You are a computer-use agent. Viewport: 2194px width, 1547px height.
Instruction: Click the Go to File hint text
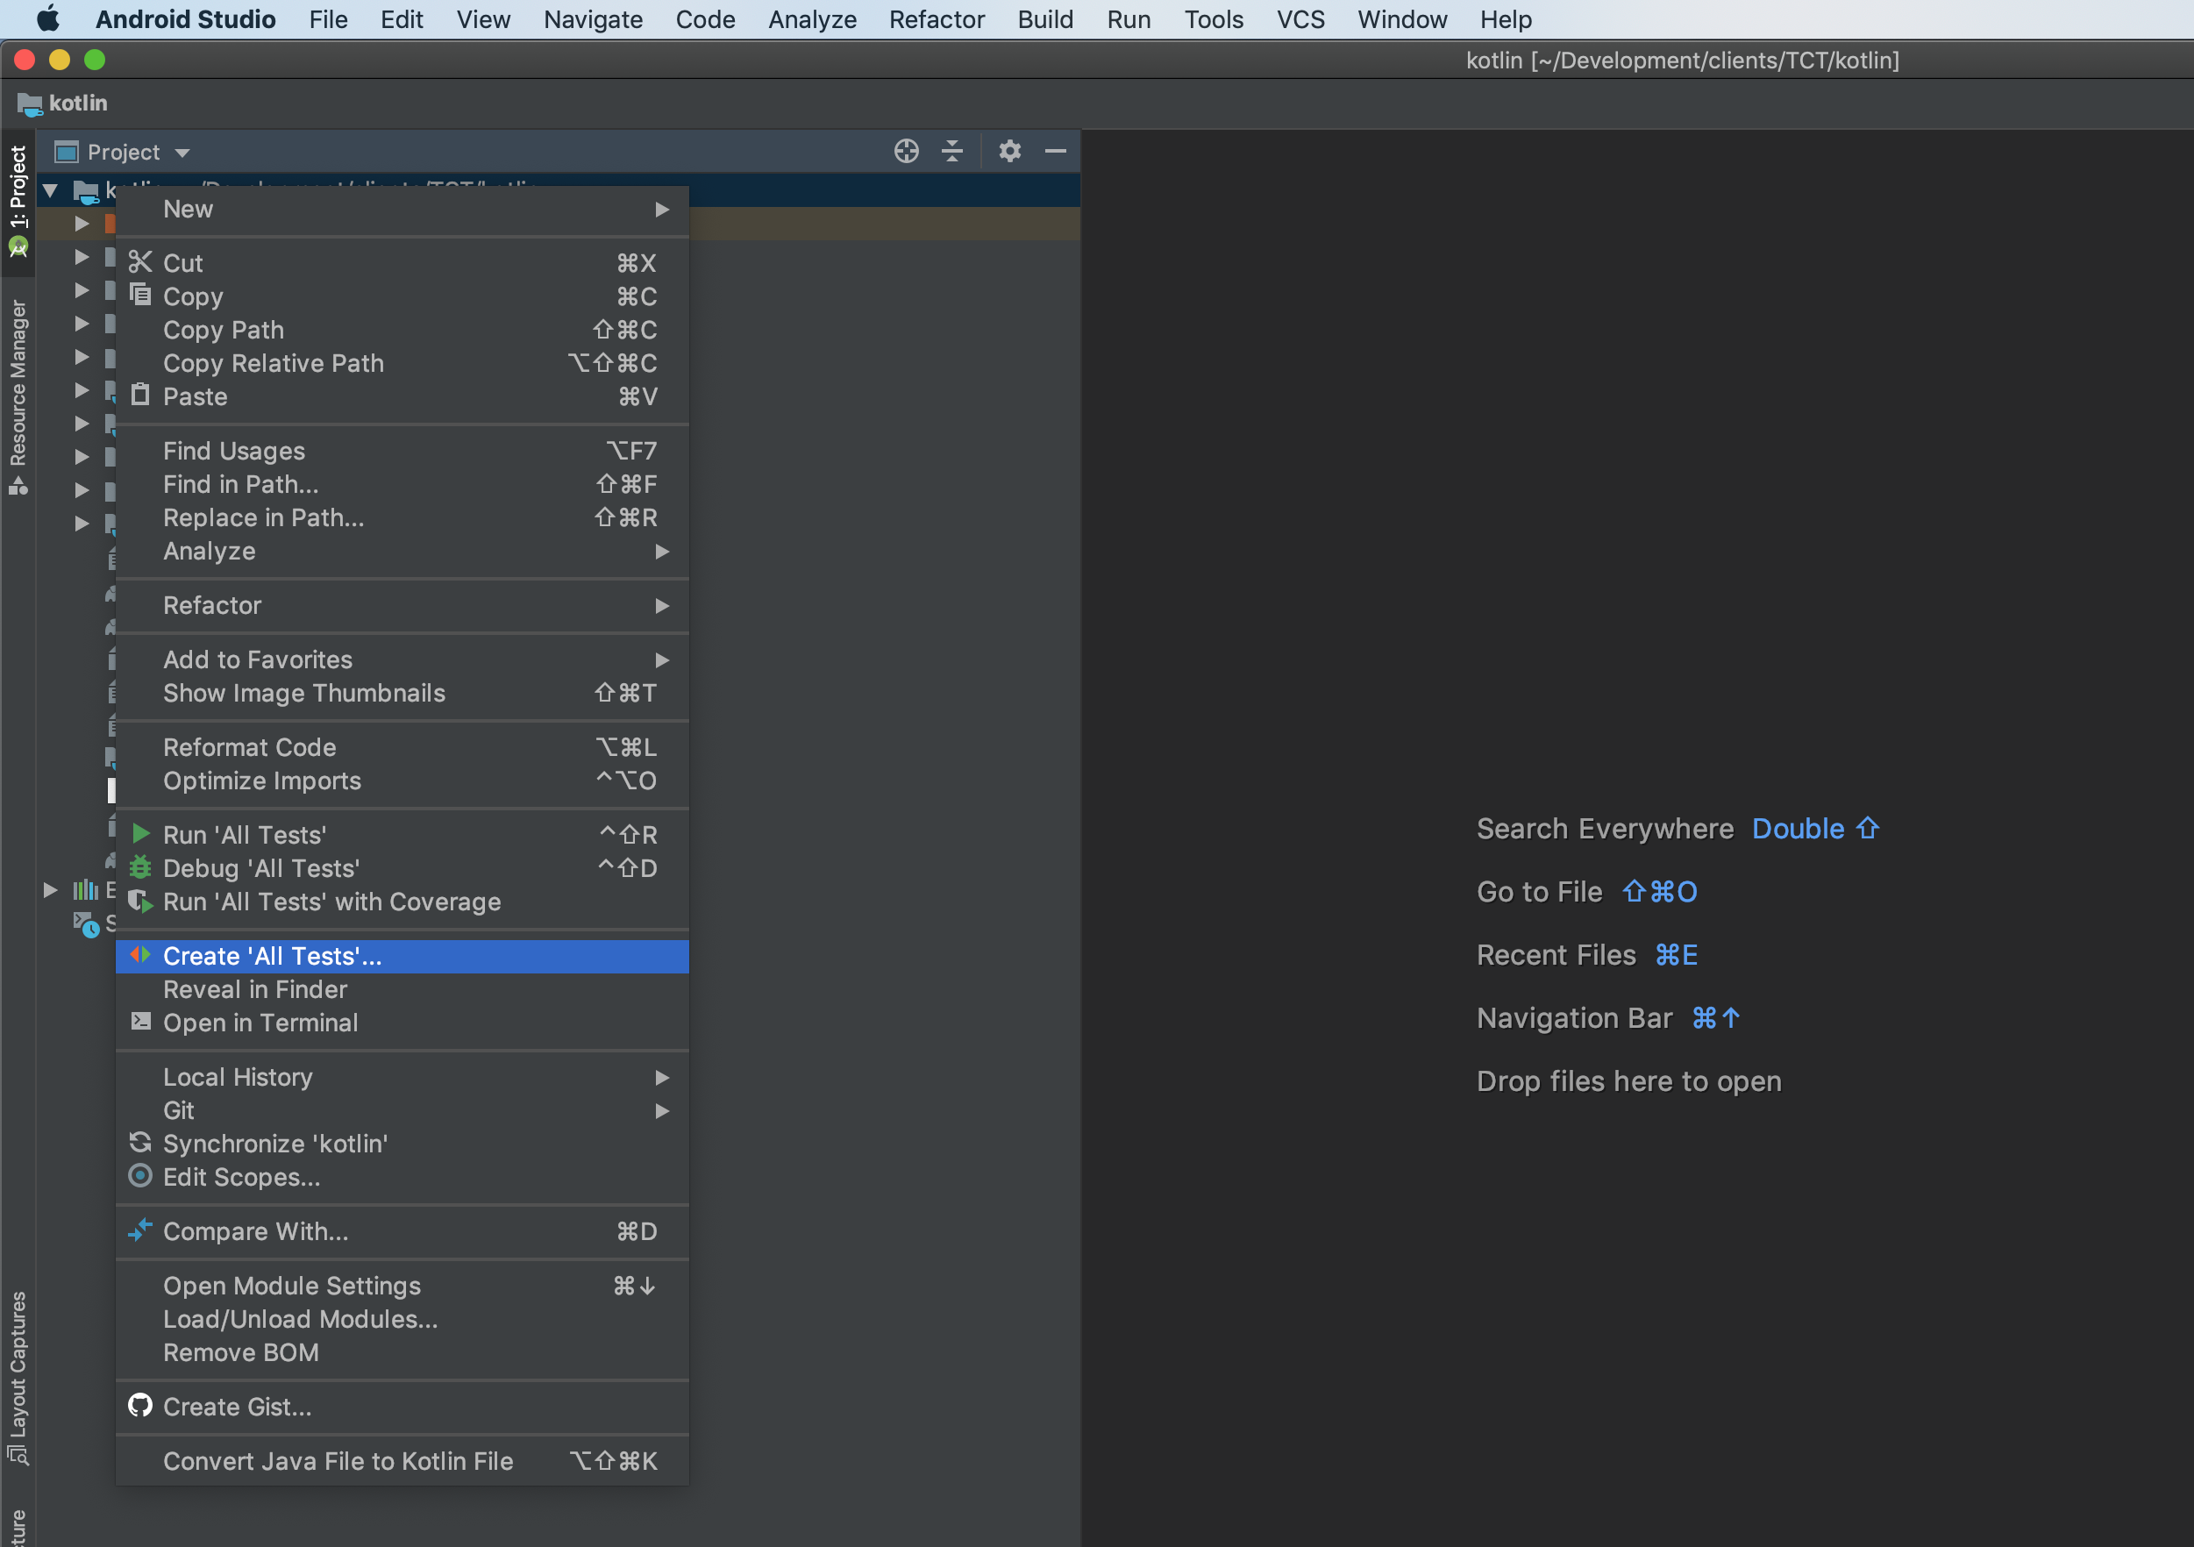coord(1540,892)
